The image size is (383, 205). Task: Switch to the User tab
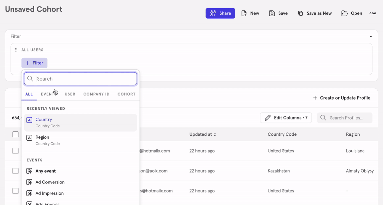[70, 94]
